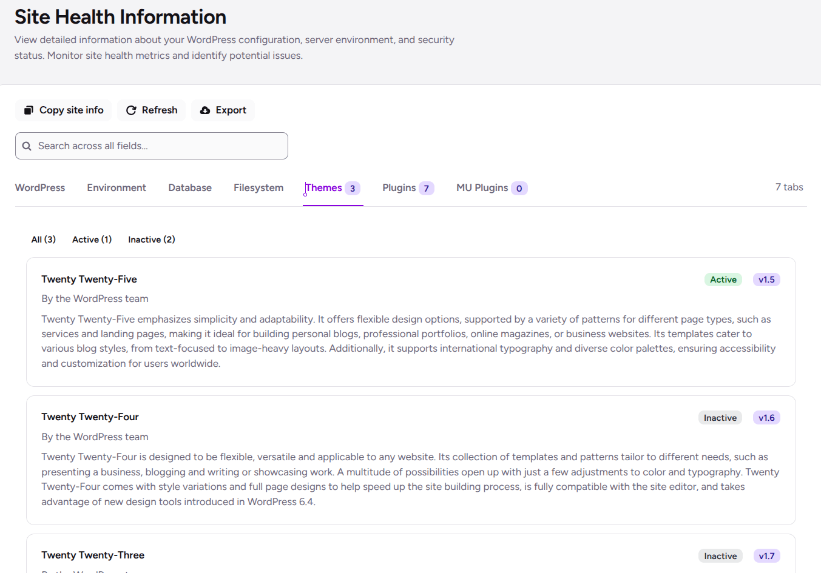Click the page description under the heading

(x=234, y=48)
